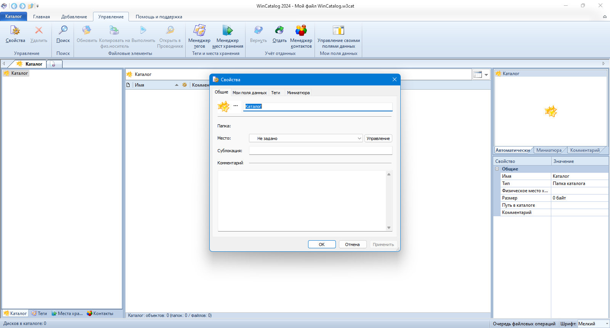Select the Места хранения bottom tab
This screenshot has height=328, width=610.
point(67,314)
